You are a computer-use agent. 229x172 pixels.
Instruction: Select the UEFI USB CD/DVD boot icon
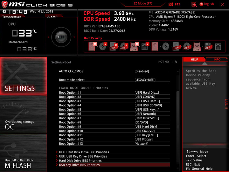124,47
